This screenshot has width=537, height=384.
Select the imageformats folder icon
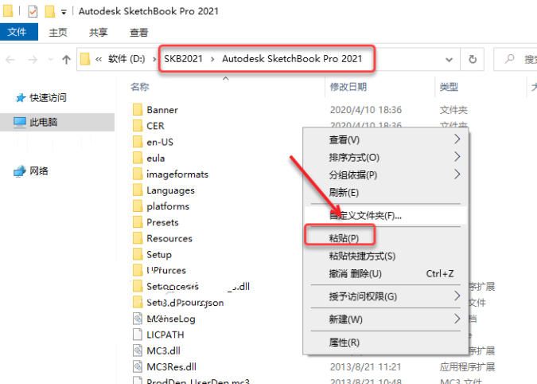pos(138,174)
